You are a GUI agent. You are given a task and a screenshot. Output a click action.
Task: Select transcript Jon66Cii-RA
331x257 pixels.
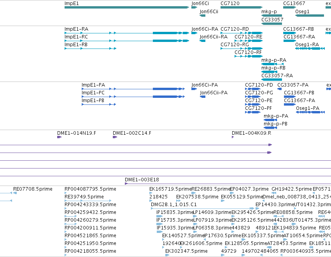[x=214, y=37]
